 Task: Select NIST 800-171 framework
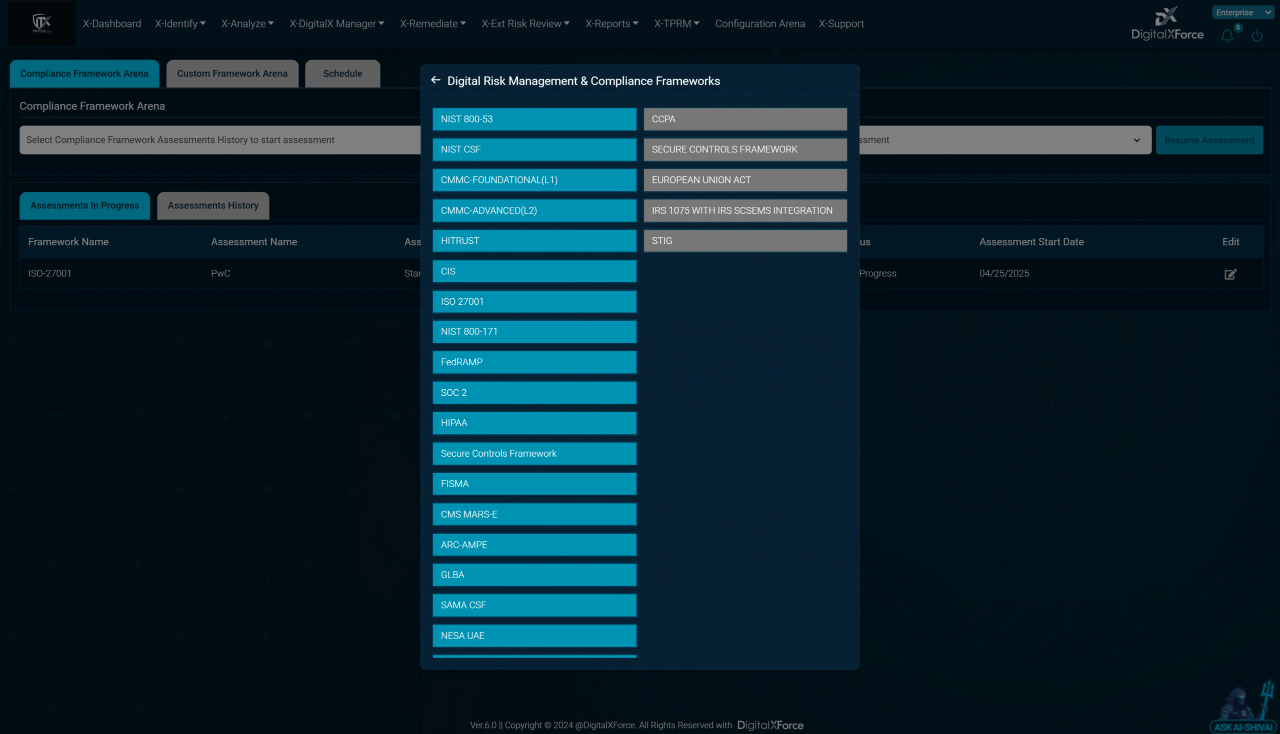[534, 332]
